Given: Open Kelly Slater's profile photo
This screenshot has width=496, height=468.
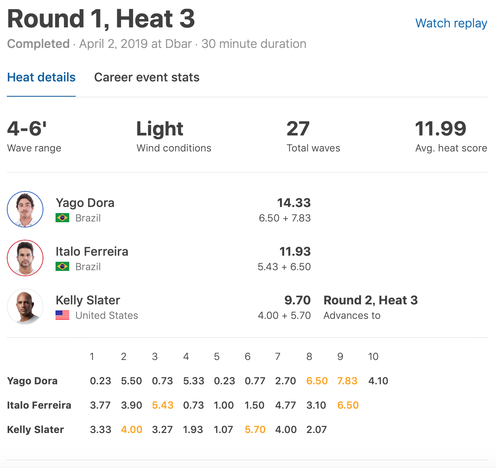Looking at the screenshot, I should (x=25, y=307).
